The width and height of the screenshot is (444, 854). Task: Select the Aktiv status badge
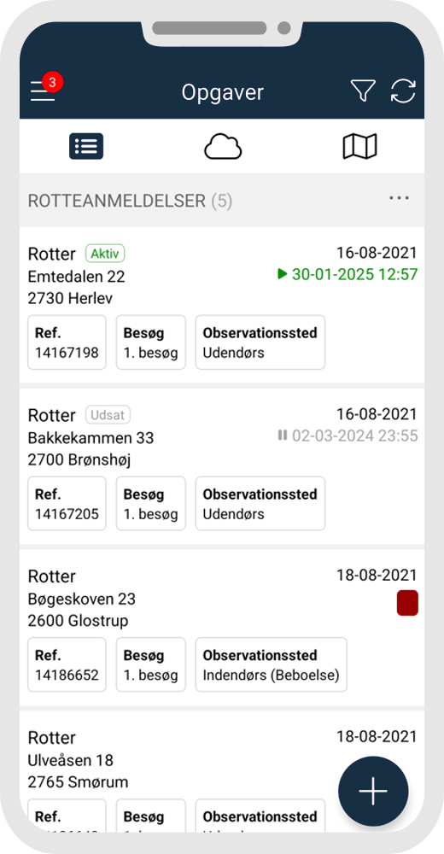tap(105, 254)
